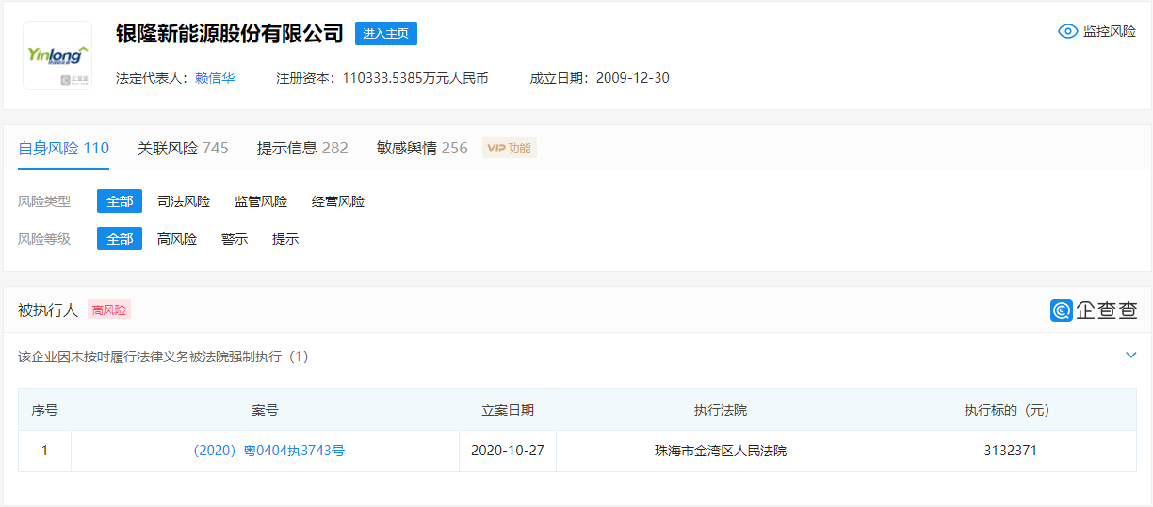The image size is (1153, 507).
Task: Switch to the 自身风险 110 tab
Action: coord(64,148)
